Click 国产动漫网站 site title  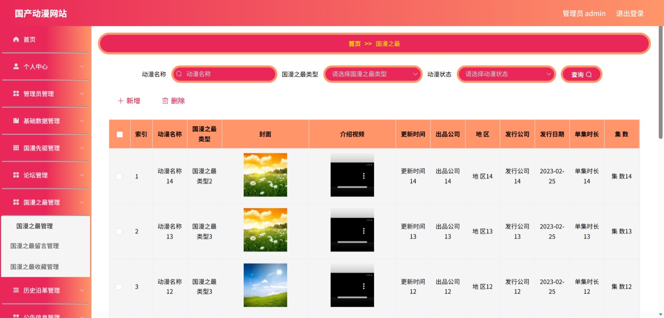[x=41, y=14]
